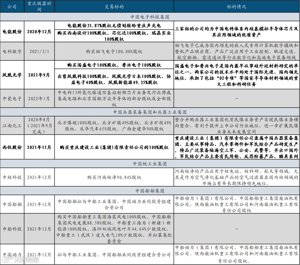Click 购买国盛电子100%股权、普兴电子100%股权 cell

(114, 65)
